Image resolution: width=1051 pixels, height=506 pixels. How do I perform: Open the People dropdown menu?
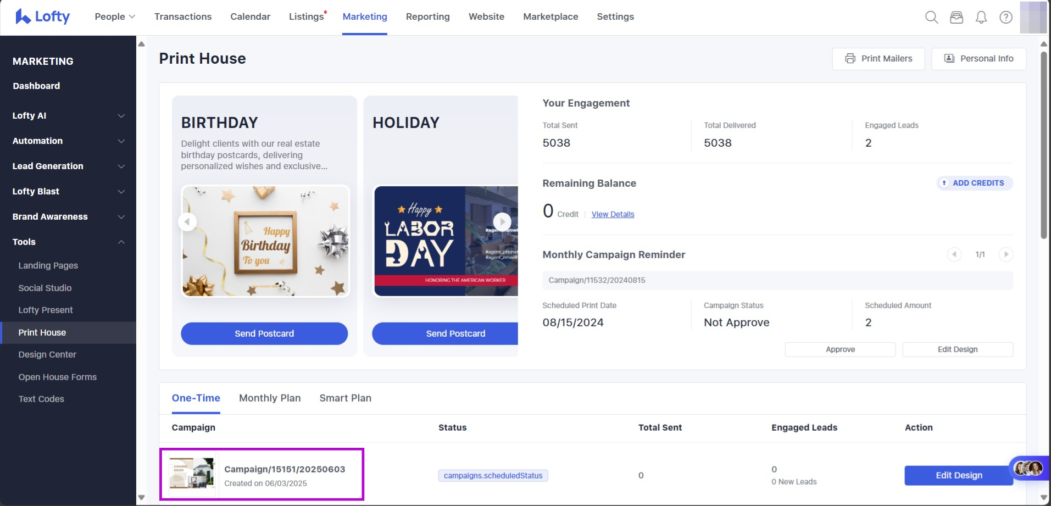(114, 16)
